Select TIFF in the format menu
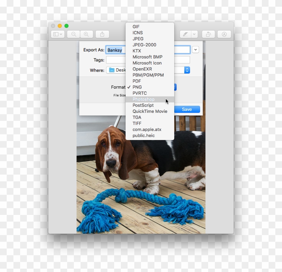 [x=137, y=123]
